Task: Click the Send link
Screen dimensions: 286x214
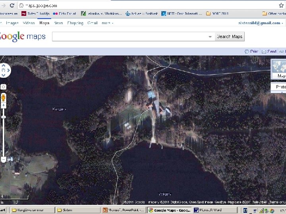Action: (x=269, y=52)
